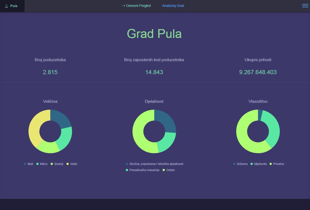The height and width of the screenshot is (210, 310).
Task: Switch to the Osnovni Pregled tab
Action: coord(137,6)
